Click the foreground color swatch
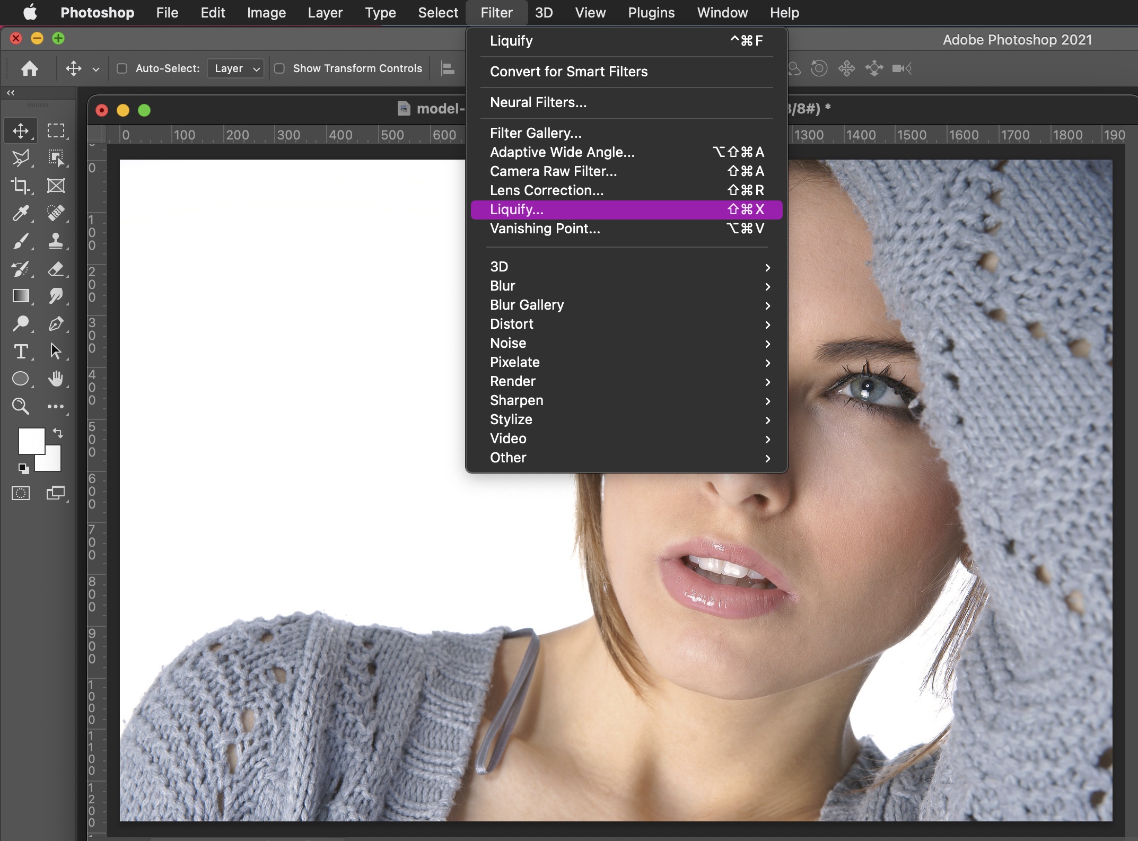The height and width of the screenshot is (841, 1138). 30,440
